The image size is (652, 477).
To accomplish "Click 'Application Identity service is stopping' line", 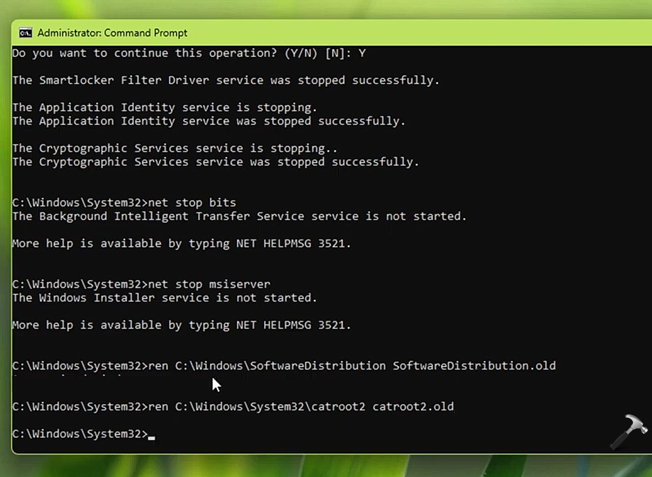I will 164,108.
